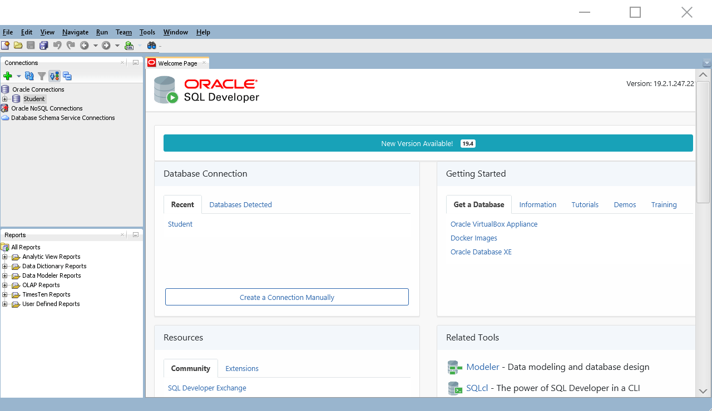Select Oracle NoSQL Connections tree item

pyautogui.click(x=47, y=108)
